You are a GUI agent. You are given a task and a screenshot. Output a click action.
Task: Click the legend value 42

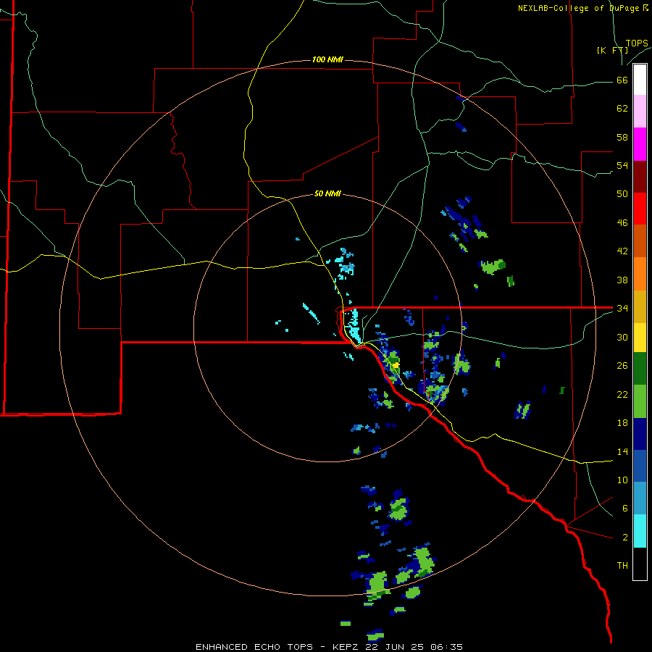point(622,251)
